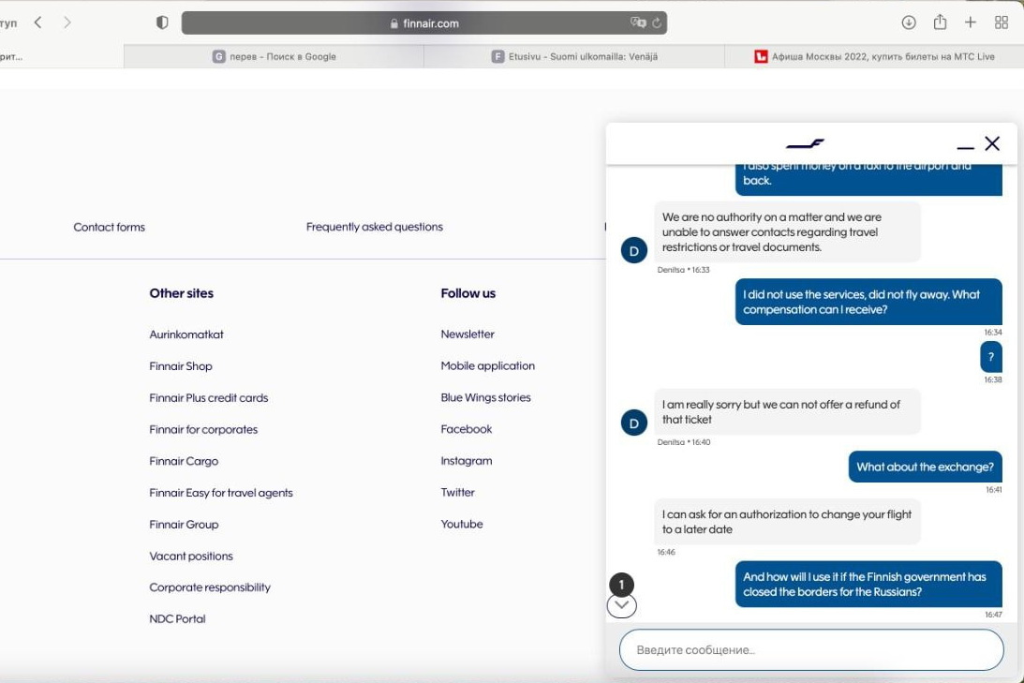The image size is (1024, 683).
Task: Jump to newest message with down chevron
Action: pyautogui.click(x=622, y=605)
